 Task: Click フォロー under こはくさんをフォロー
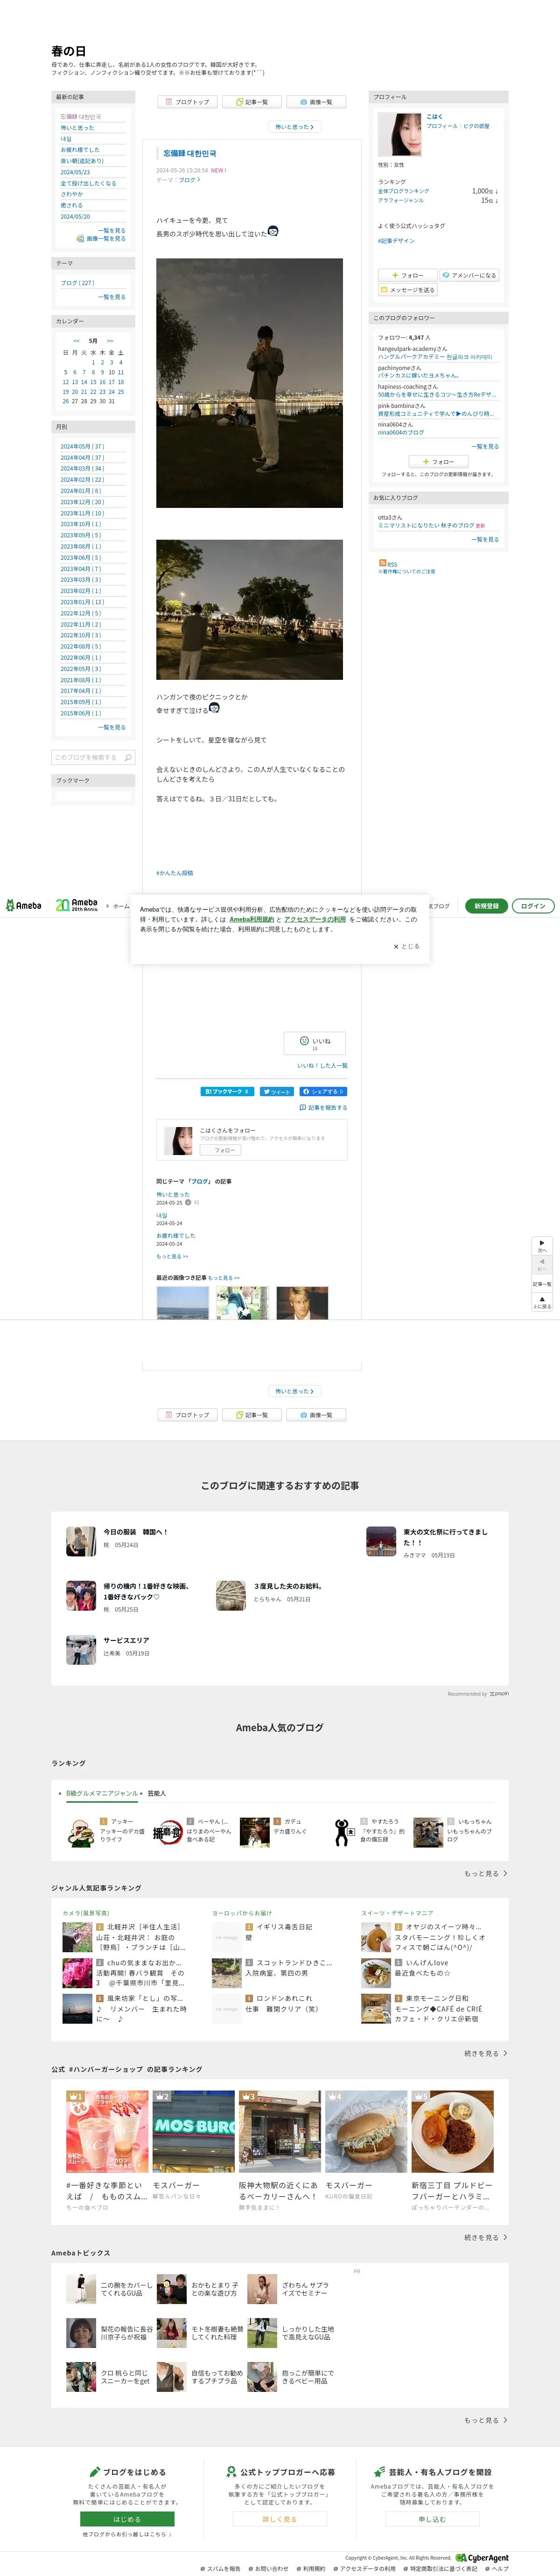click(221, 1150)
